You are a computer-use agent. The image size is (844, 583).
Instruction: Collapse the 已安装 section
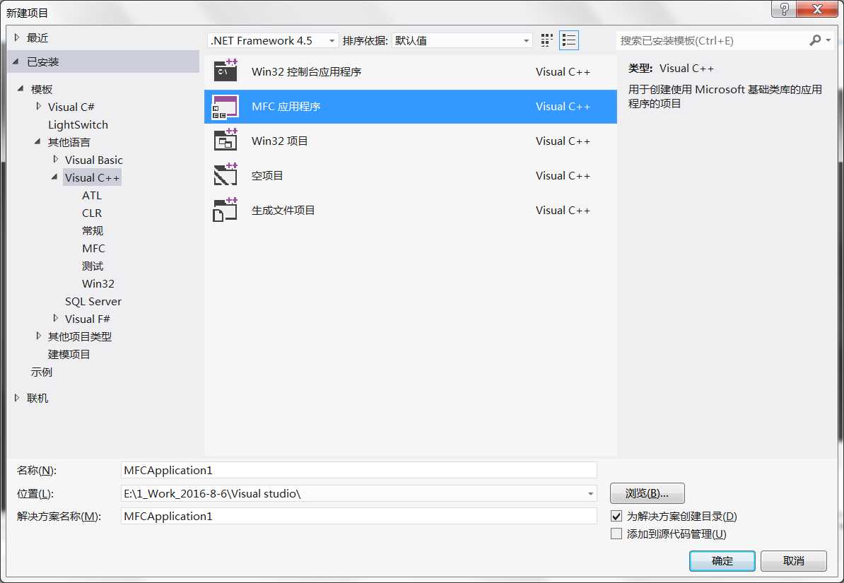(x=16, y=61)
